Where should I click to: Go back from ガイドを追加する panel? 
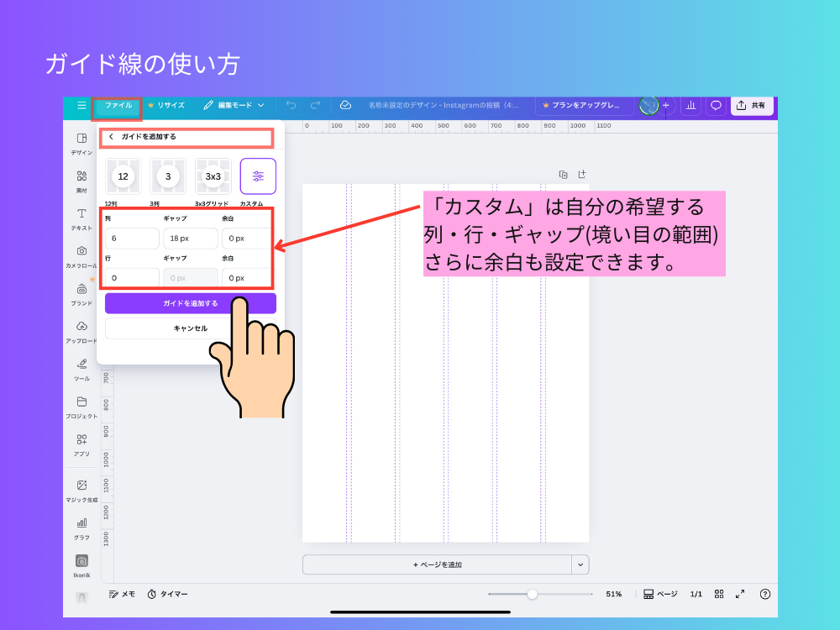[111, 136]
